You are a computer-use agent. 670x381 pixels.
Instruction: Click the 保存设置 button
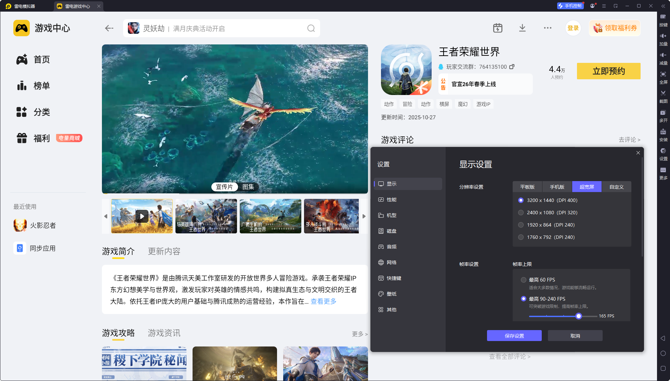point(514,336)
